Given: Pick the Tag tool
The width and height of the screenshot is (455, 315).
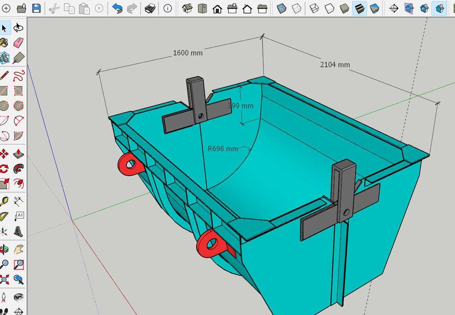Looking at the screenshot, I should [x=18, y=58].
